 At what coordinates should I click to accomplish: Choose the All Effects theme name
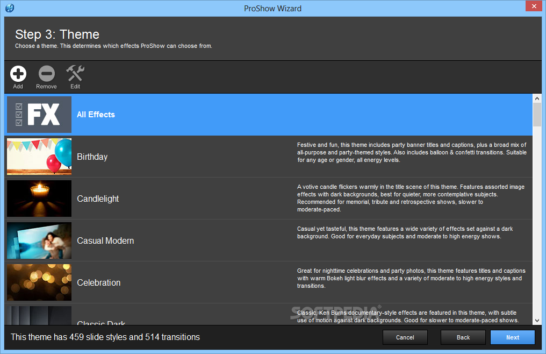pos(96,115)
